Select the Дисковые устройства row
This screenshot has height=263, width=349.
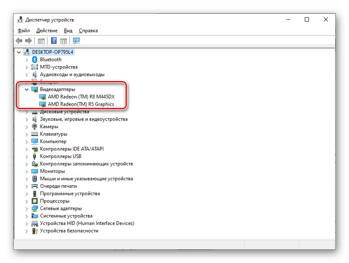(64, 112)
